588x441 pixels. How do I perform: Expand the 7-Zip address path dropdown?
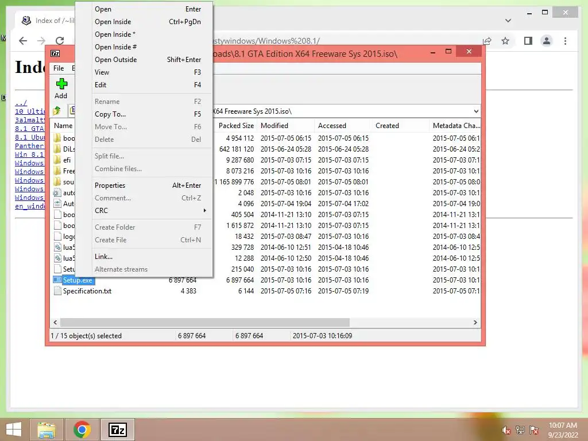(x=476, y=111)
